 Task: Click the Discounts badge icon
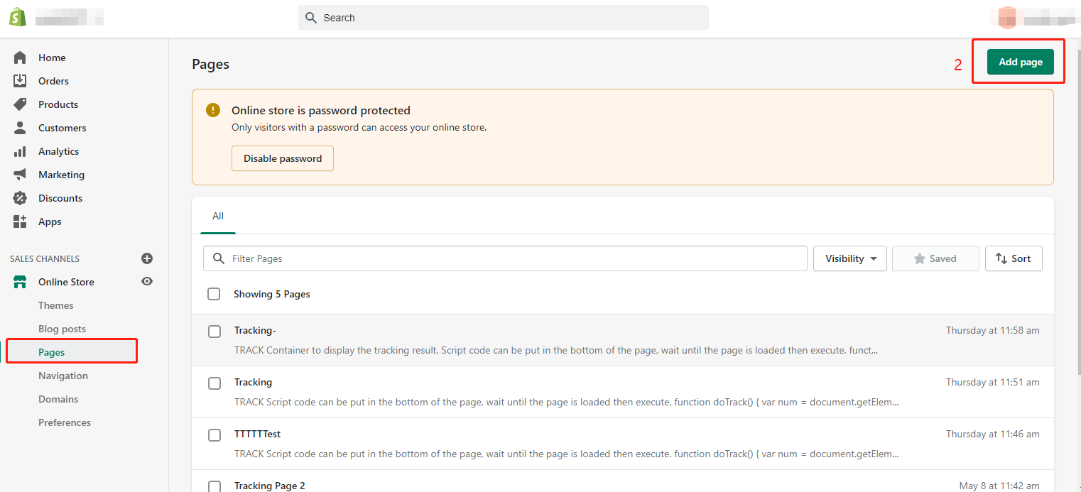click(20, 198)
